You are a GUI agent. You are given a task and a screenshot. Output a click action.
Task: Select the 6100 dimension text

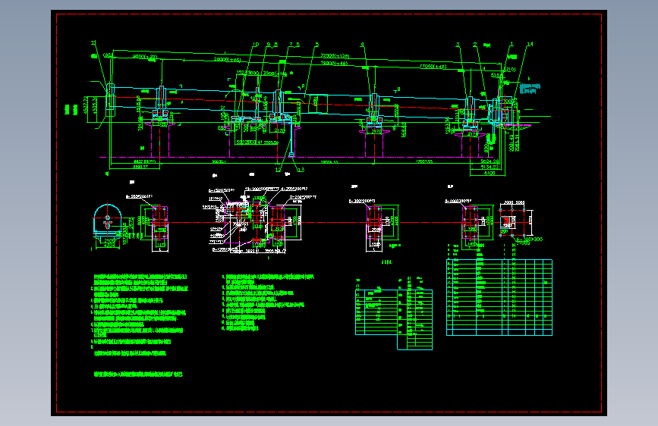(x=490, y=173)
